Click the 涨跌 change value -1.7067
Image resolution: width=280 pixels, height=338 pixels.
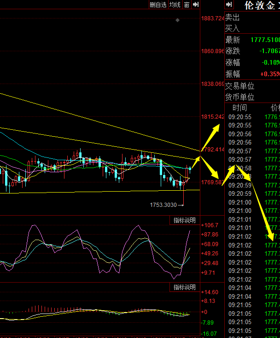270,51
